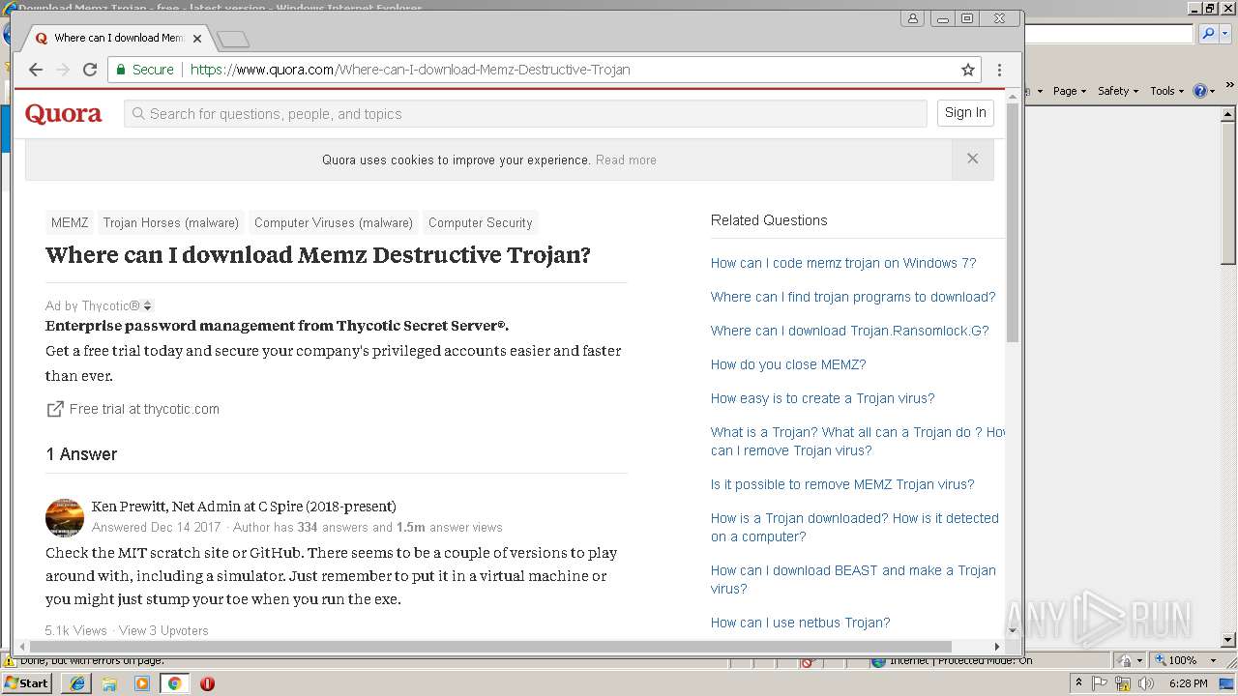The height and width of the screenshot is (696, 1238).
Task: Select the Computer Security topic tag
Action: click(481, 222)
